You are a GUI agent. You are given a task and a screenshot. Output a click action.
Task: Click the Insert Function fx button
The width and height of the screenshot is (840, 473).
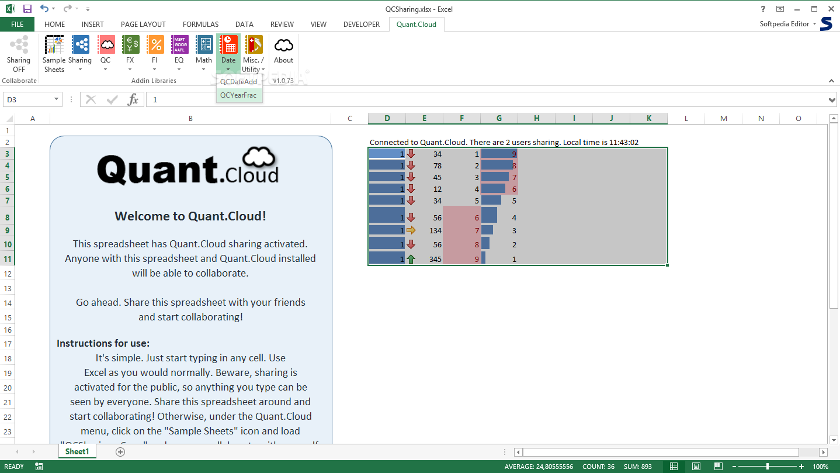(133, 99)
